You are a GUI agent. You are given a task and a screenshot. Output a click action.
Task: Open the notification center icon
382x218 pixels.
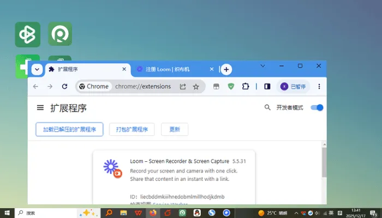tap(374, 214)
